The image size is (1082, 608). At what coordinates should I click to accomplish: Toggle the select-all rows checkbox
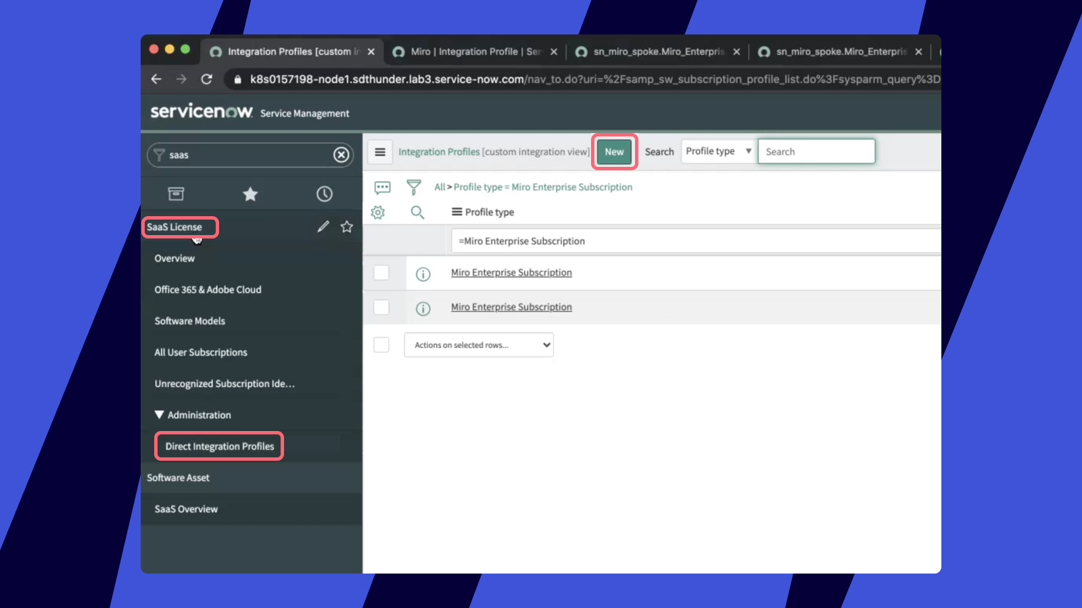point(381,345)
